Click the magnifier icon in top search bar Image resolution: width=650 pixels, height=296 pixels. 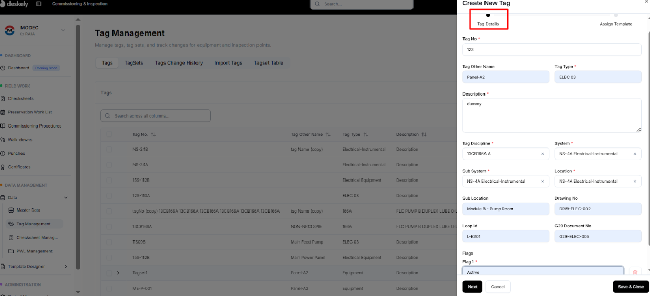[318, 4]
